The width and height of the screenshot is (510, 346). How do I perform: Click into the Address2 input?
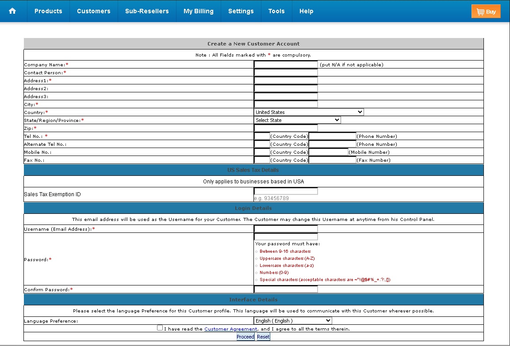(286, 88)
